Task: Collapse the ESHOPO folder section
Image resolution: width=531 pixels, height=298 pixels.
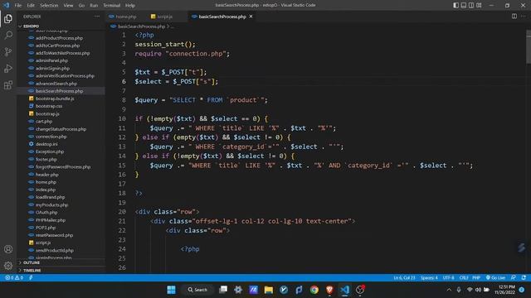Action: (x=32, y=26)
